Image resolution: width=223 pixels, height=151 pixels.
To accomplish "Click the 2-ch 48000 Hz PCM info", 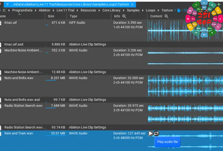I will point(128,138).
